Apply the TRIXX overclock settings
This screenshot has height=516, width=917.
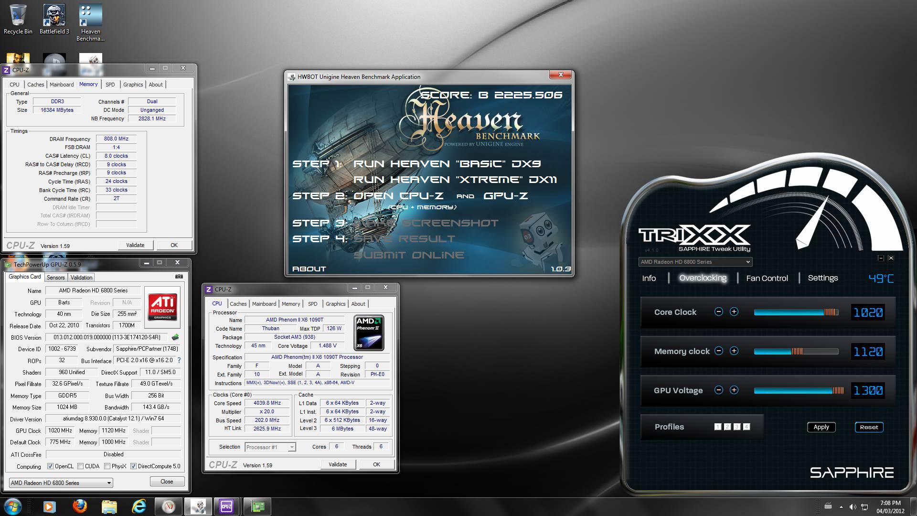pos(821,427)
